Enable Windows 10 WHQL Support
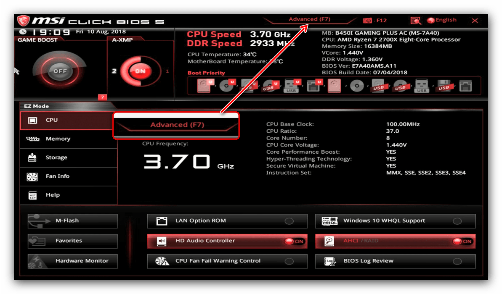The width and height of the screenshot is (502, 294). (x=457, y=221)
